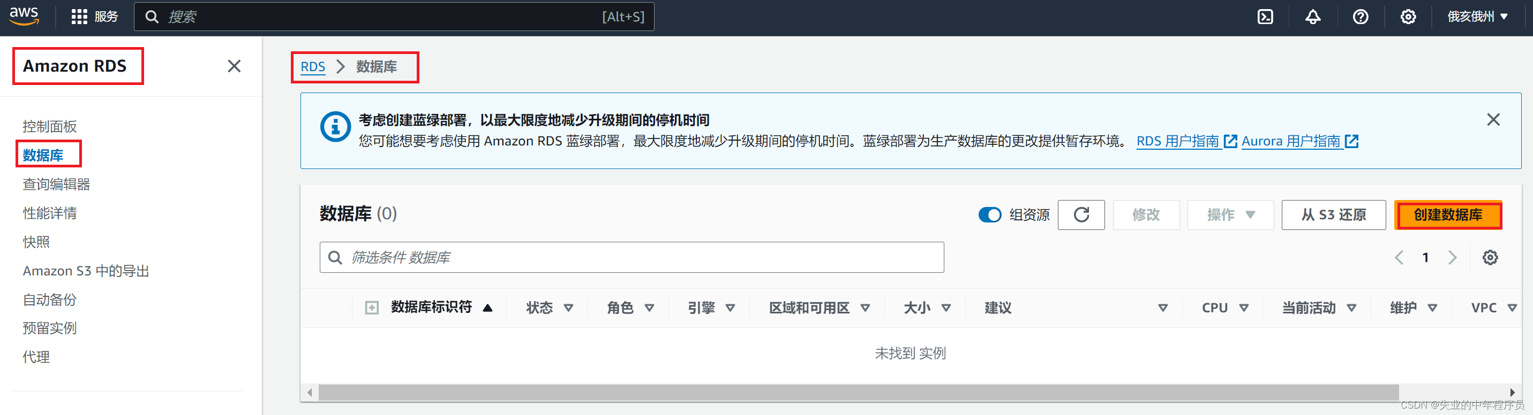Screen dimensions: 1533x415
Task: Sort by 状态 column
Action: coord(550,308)
